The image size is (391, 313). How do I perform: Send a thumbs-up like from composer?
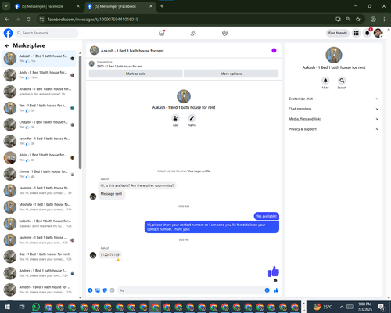tap(276, 290)
